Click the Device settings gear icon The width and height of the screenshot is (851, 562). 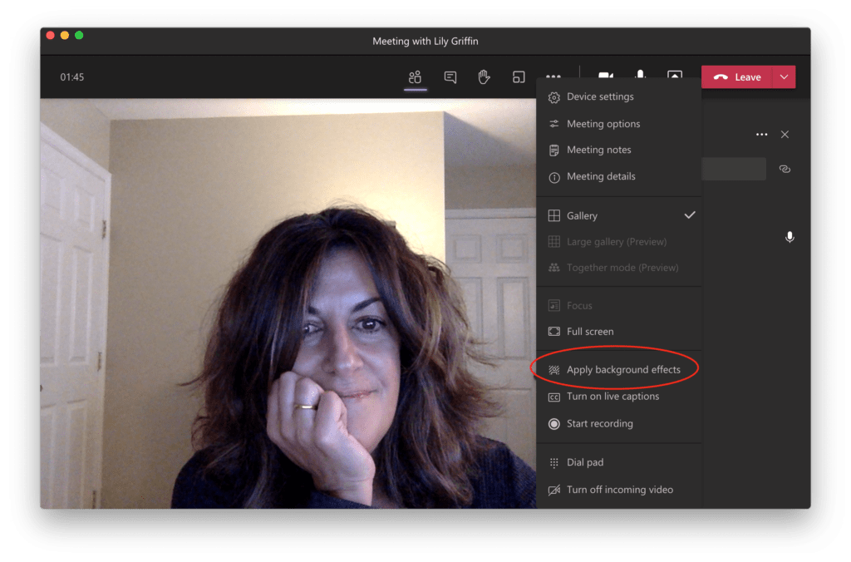tap(553, 98)
